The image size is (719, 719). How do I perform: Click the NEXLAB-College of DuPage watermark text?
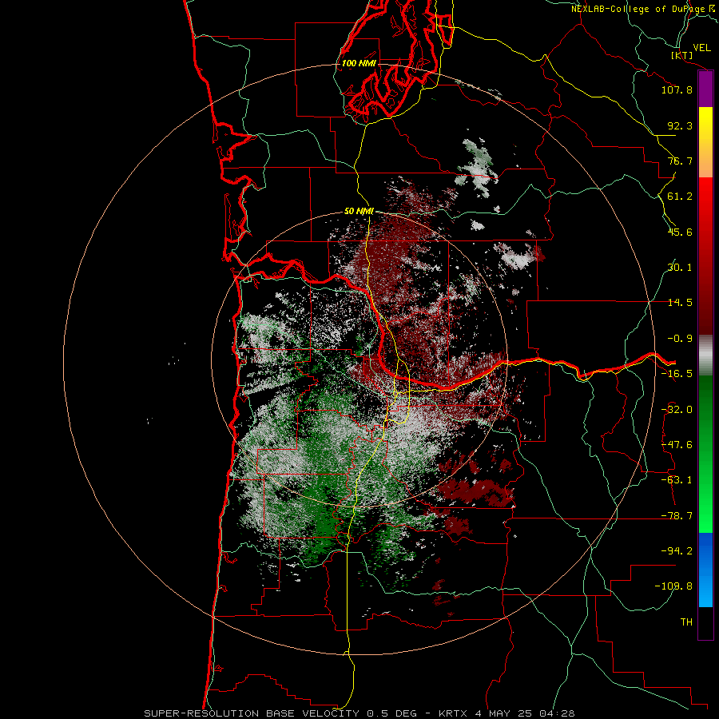click(644, 9)
